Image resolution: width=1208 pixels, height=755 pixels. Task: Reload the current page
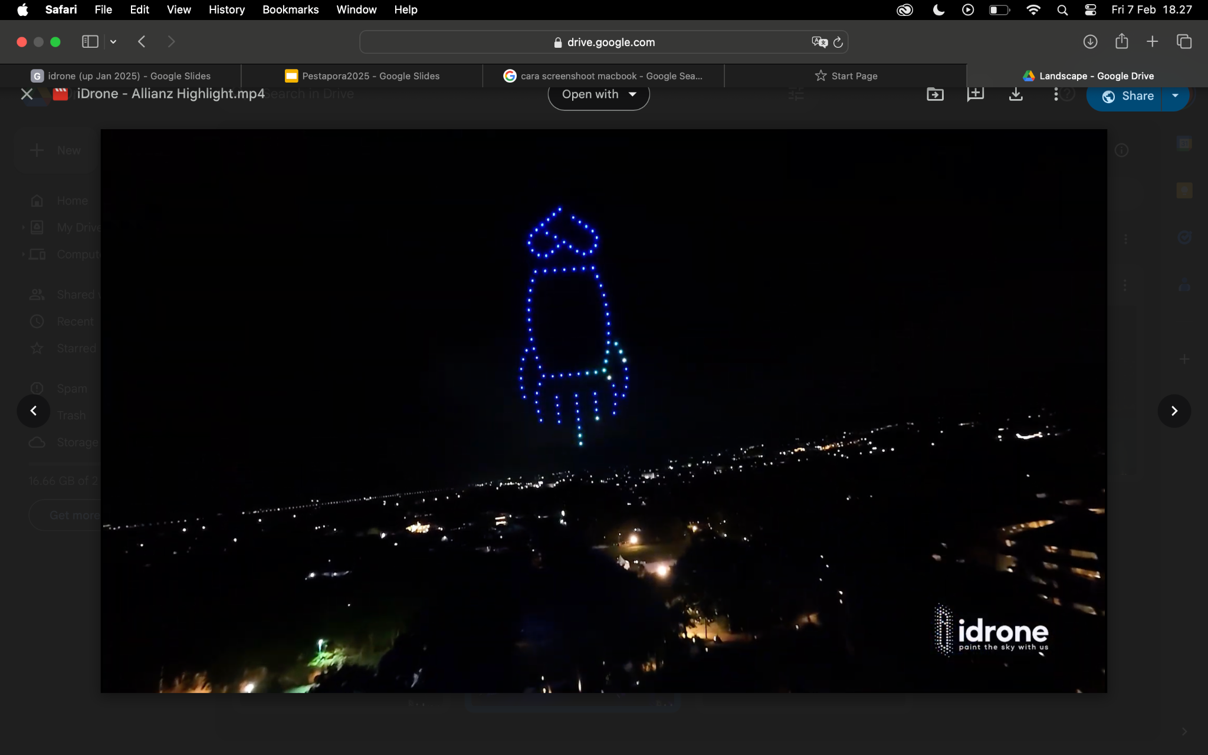(x=838, y=42)
